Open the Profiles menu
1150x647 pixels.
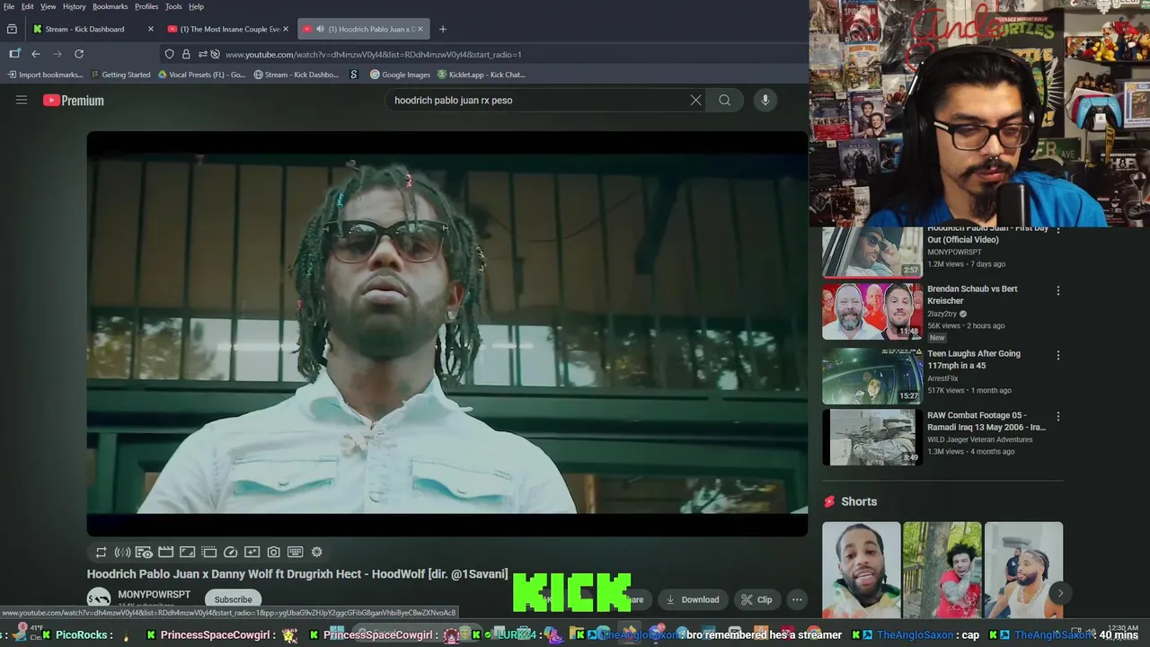(x=146, y=6)
